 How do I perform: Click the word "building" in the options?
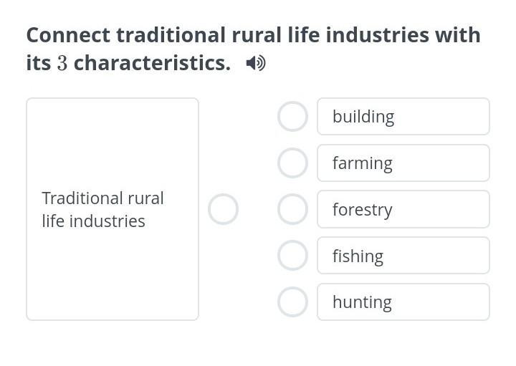[363, 117]
